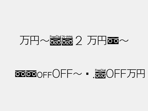This screenshot has width=148, height=111.
Task: Select the black square bullet symbol
Action: [87, 74]
